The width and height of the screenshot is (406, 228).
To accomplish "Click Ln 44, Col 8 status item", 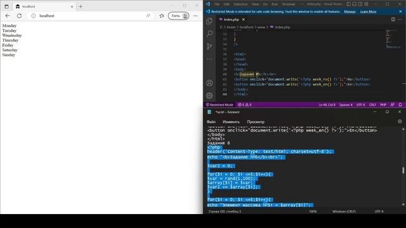I will 327,104.
